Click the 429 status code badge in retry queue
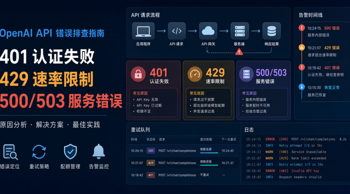Screen dimensions: 350x194 click(x=151, y=163)
